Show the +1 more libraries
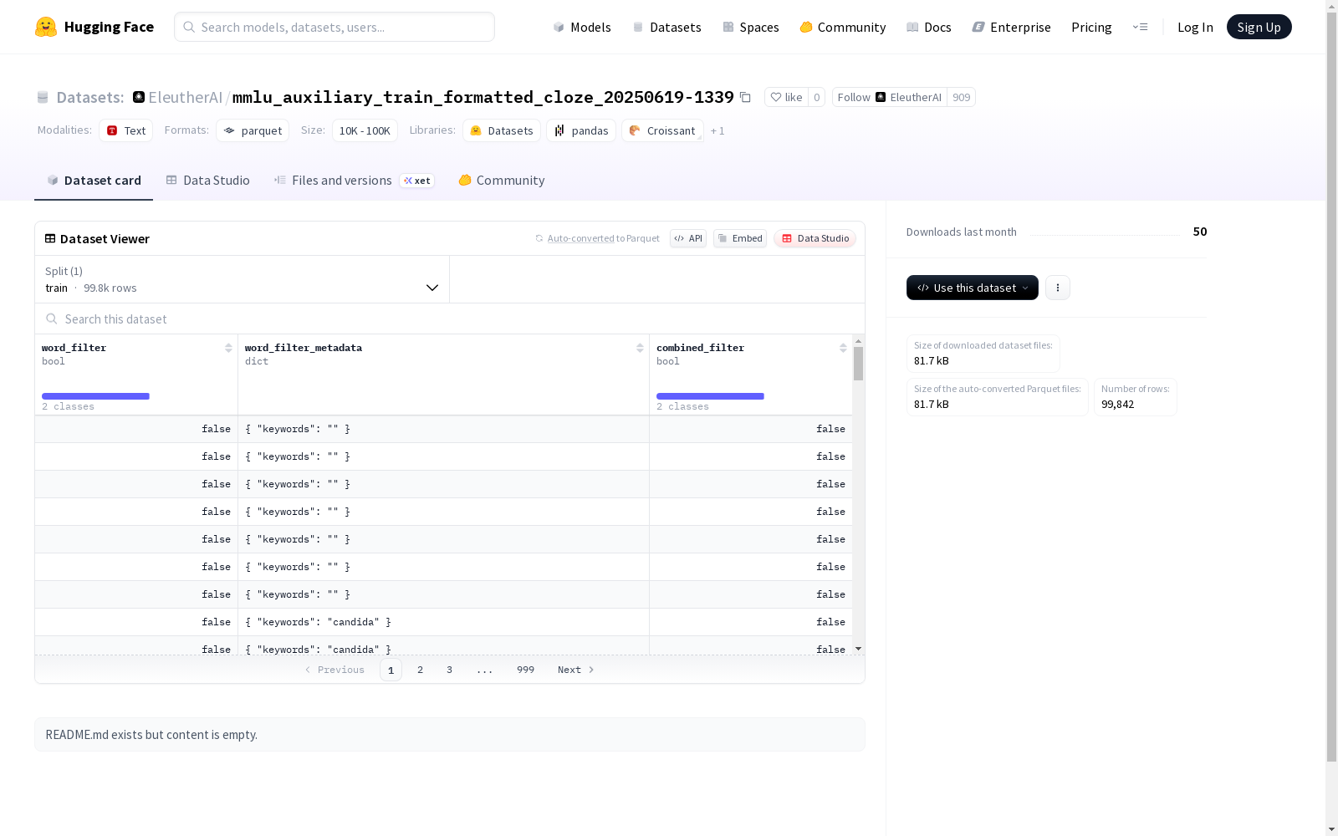This screenshot has height=836, width=1338. click(x=718, y=131)
